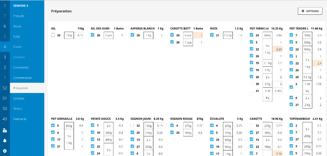Open the Commandes page
This screenshot has height=156, width=327.
(21, 67)
